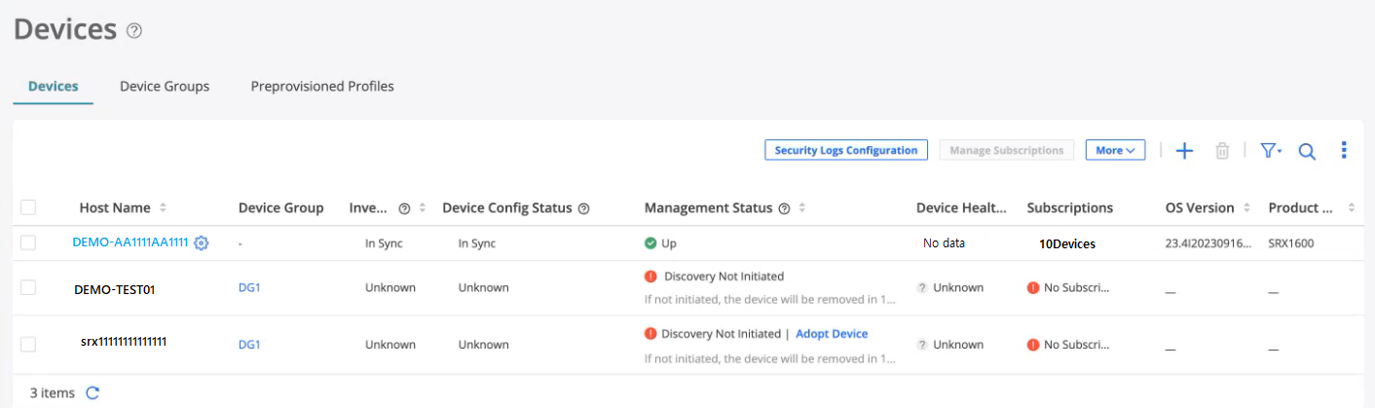Open DEMO-AA1111AA1111 host name link

tap(130, 242)
